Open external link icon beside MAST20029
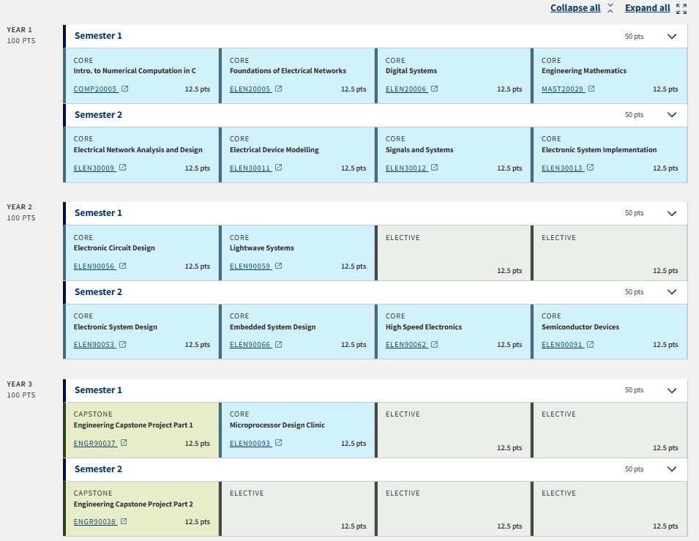The height and width of the screenshot is (541, 699). pos(591,89)
